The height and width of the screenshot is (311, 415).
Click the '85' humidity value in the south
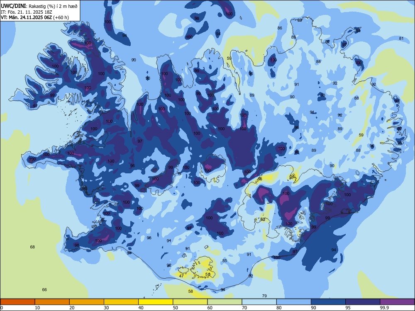click(225, 261)
